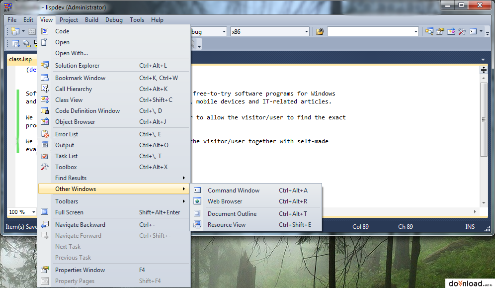
Task: Open the active files dropdown arrow
Action: tap(483, 59)
